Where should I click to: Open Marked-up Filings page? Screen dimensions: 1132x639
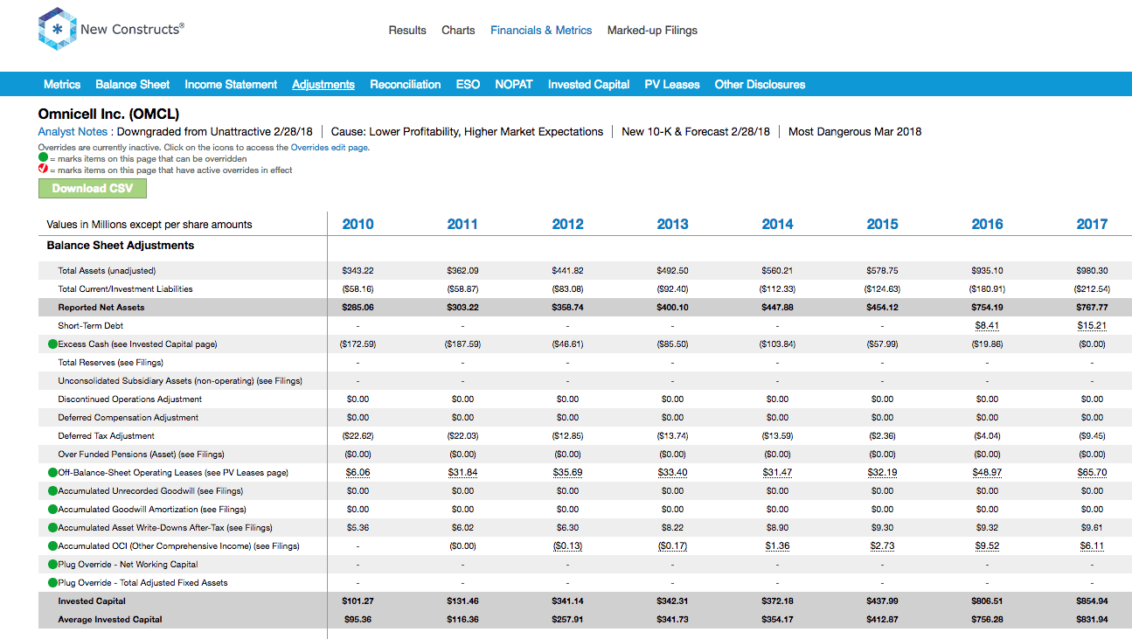click(652, 31)
